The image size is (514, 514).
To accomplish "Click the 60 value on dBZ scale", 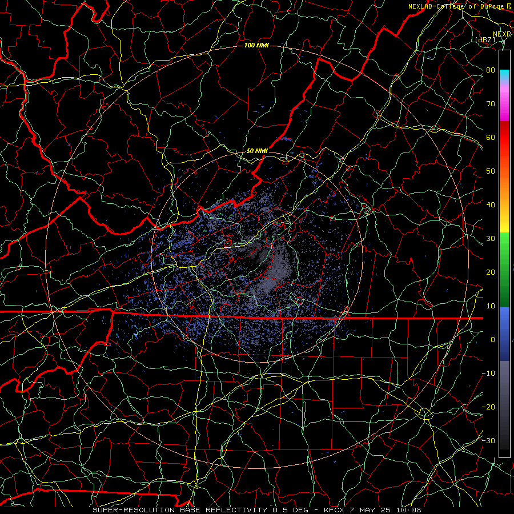I will tap(491, 137).
